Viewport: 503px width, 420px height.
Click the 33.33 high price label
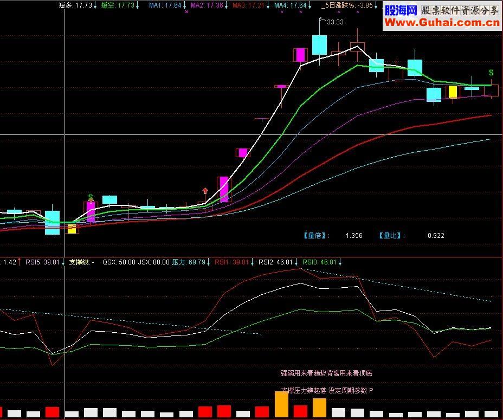click(335, 22)
